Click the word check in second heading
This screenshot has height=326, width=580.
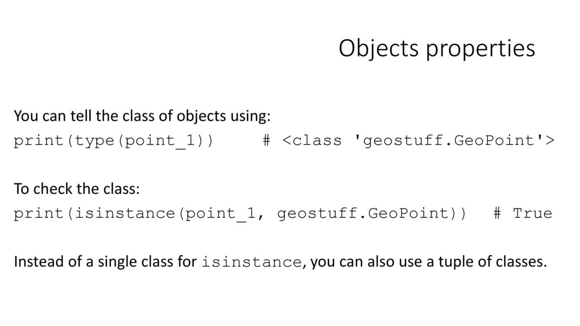pyautogui.click(x=48, y=189)
